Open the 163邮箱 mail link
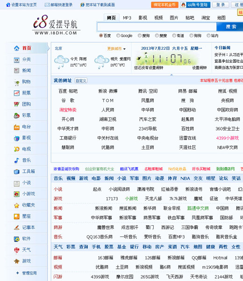 pyautogui.click(x=106, y=258)
